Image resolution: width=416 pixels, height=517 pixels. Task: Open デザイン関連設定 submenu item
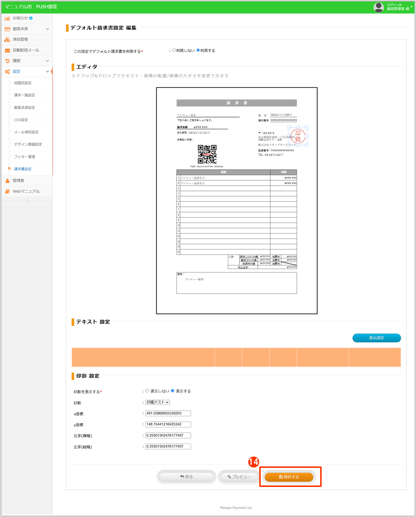click(x=28, y=144)
